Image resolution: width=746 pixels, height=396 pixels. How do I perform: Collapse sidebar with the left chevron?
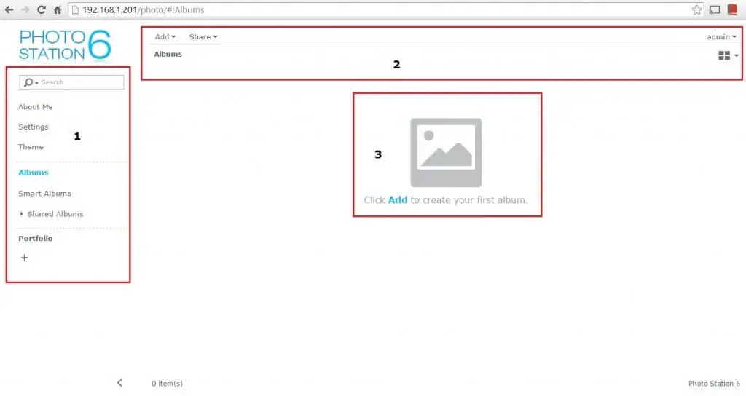click(120, 382)
